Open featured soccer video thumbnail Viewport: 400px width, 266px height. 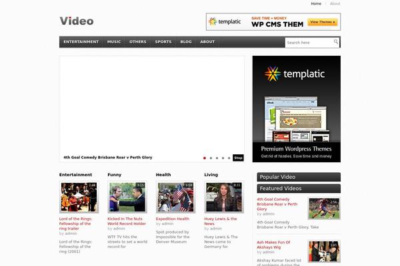pos(324,208)
